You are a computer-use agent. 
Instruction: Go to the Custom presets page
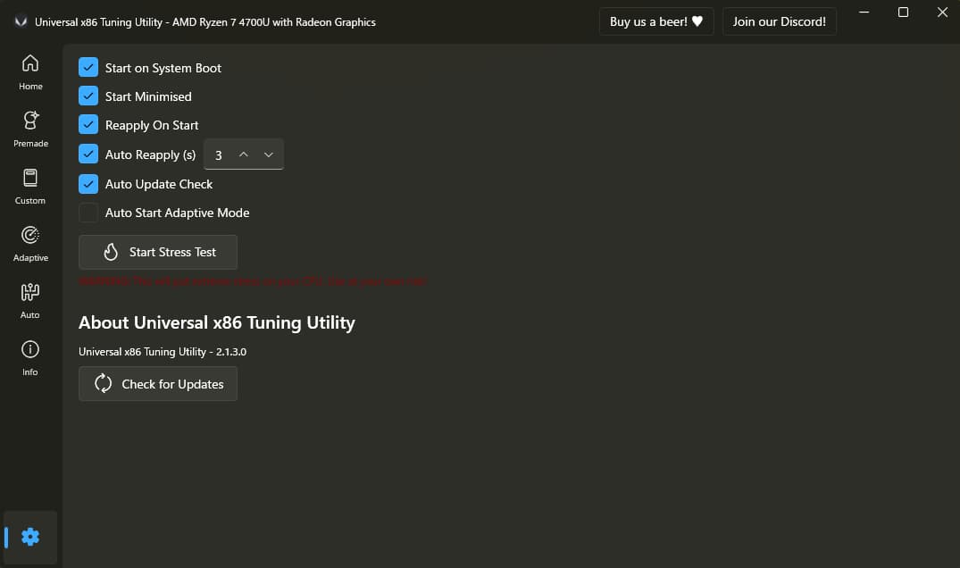pyautogui.click(x=30, y=187)
